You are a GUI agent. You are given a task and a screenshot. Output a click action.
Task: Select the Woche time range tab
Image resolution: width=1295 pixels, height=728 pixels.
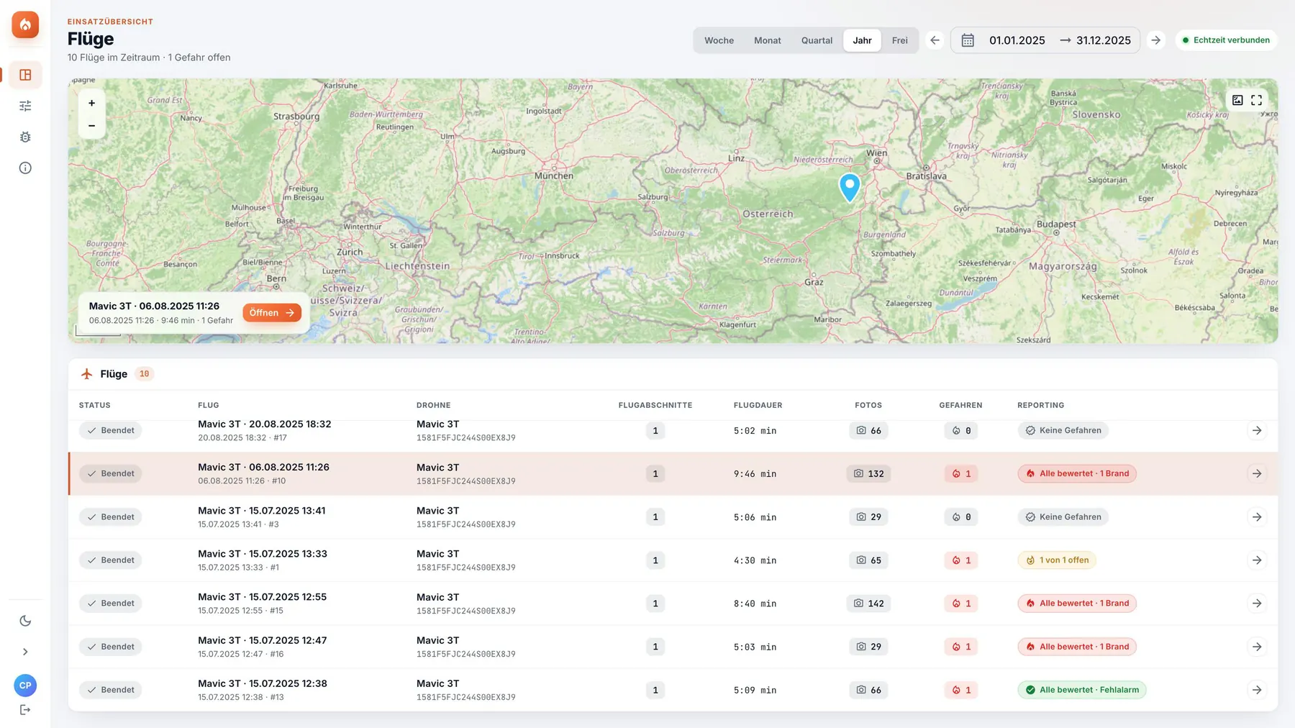[719, 40]
